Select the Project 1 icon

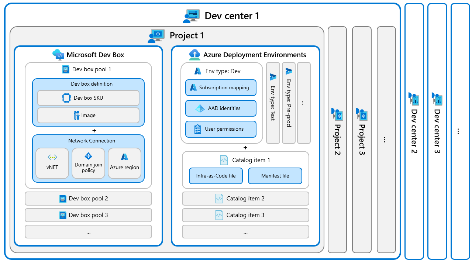pos(156,36)
